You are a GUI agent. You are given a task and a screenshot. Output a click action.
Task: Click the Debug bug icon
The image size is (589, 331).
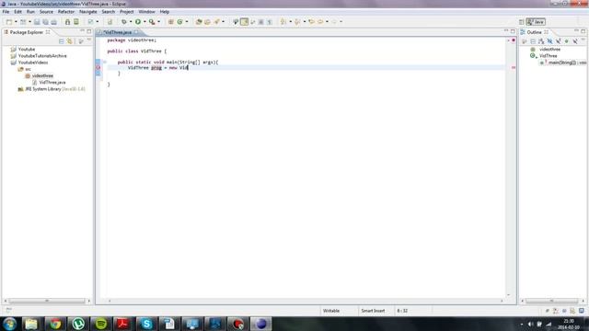pyautogui.click(x=123, y=22)
